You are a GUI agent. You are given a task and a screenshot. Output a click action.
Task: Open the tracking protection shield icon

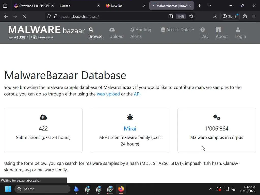pyautogui.click(x=48, y=17)
